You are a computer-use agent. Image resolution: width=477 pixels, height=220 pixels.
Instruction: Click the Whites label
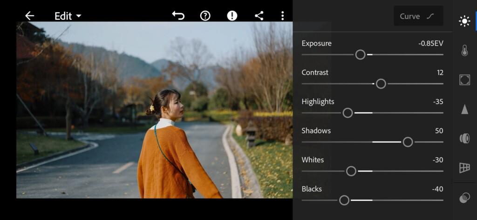coord(313,160)
